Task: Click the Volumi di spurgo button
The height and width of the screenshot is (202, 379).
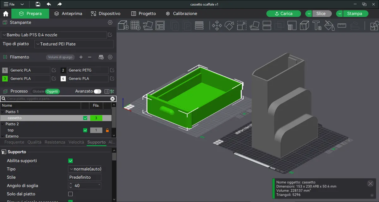Action: [x=60, y=57]
